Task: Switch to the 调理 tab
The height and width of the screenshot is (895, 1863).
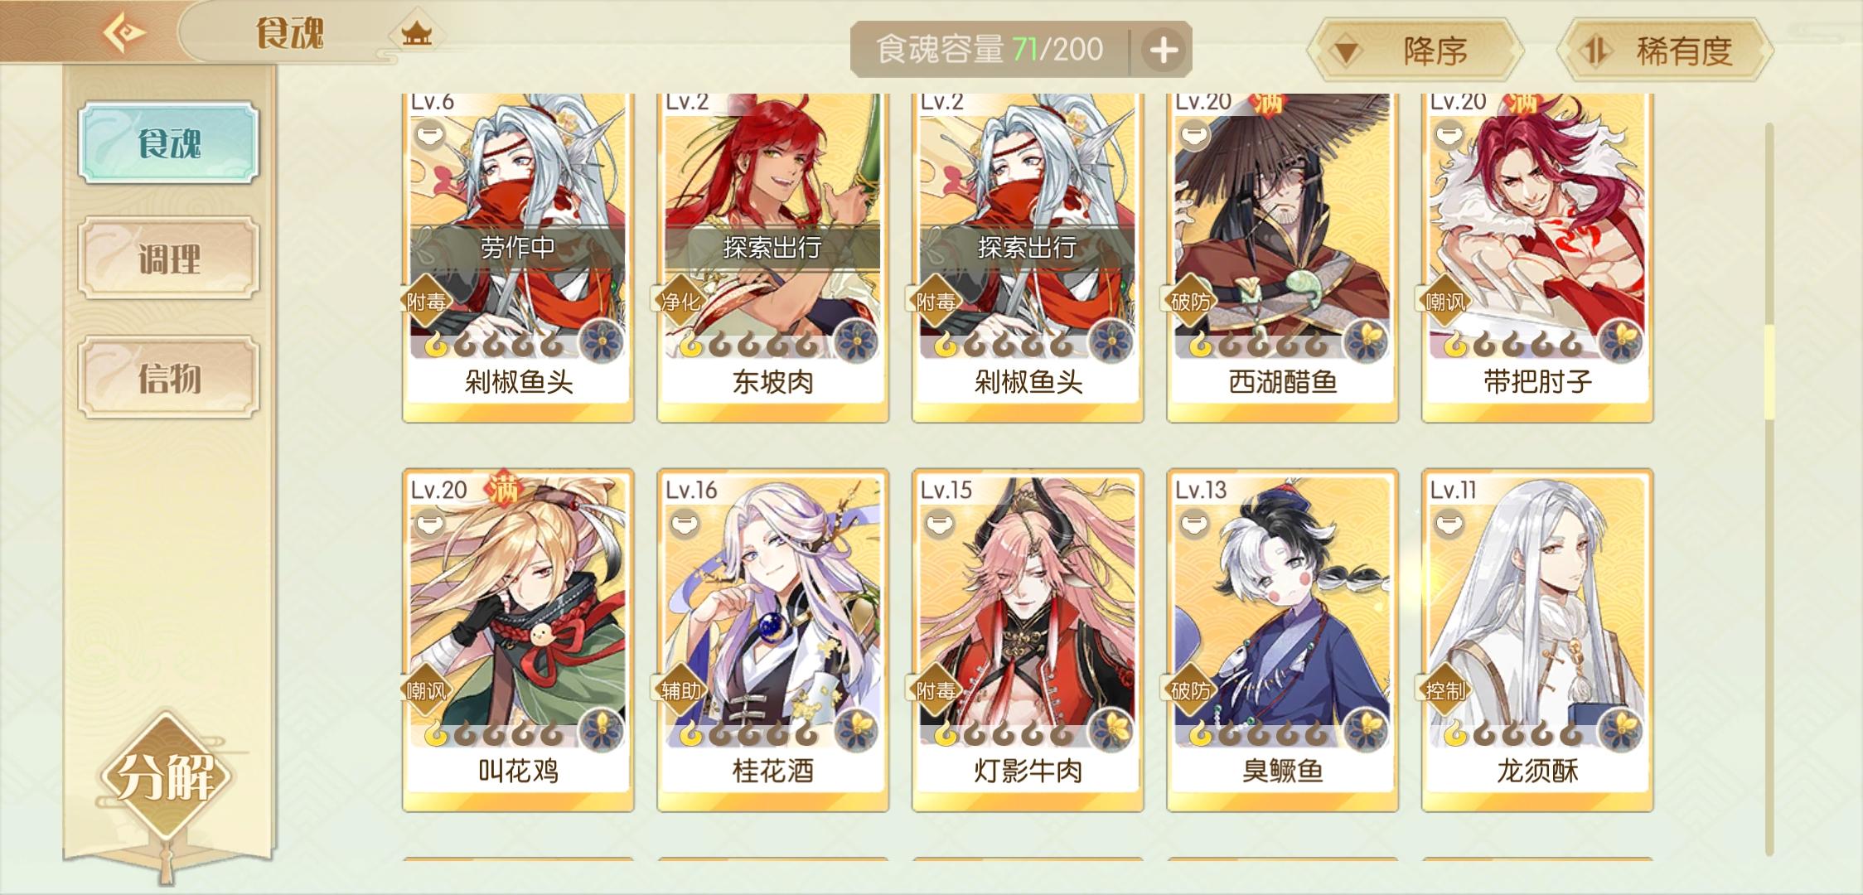Action: pyautogui.click(x=169, y=259)
